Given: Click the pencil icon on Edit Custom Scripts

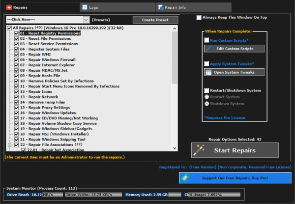Looking at the screenshot, I should tap(208, 49).
